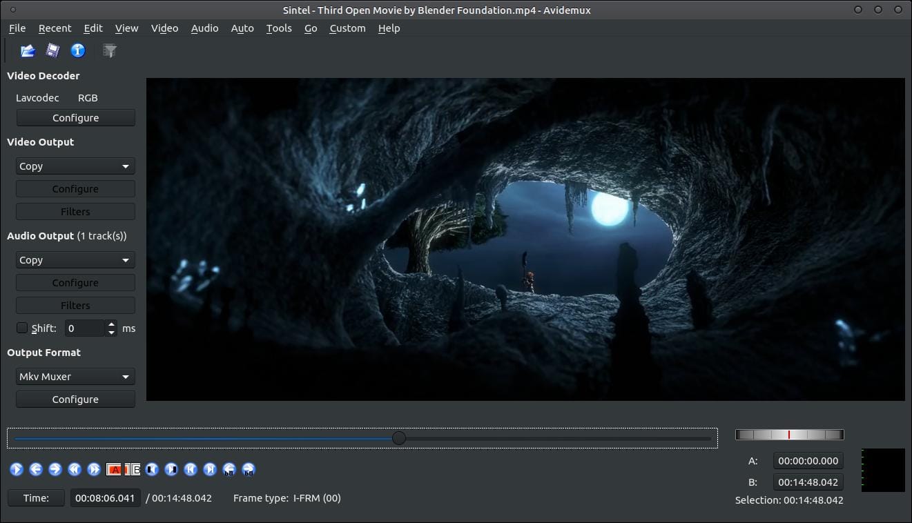912x523 pixels.
Task: Enable the audio Shift checkbox
Action: tap(21, 328)
